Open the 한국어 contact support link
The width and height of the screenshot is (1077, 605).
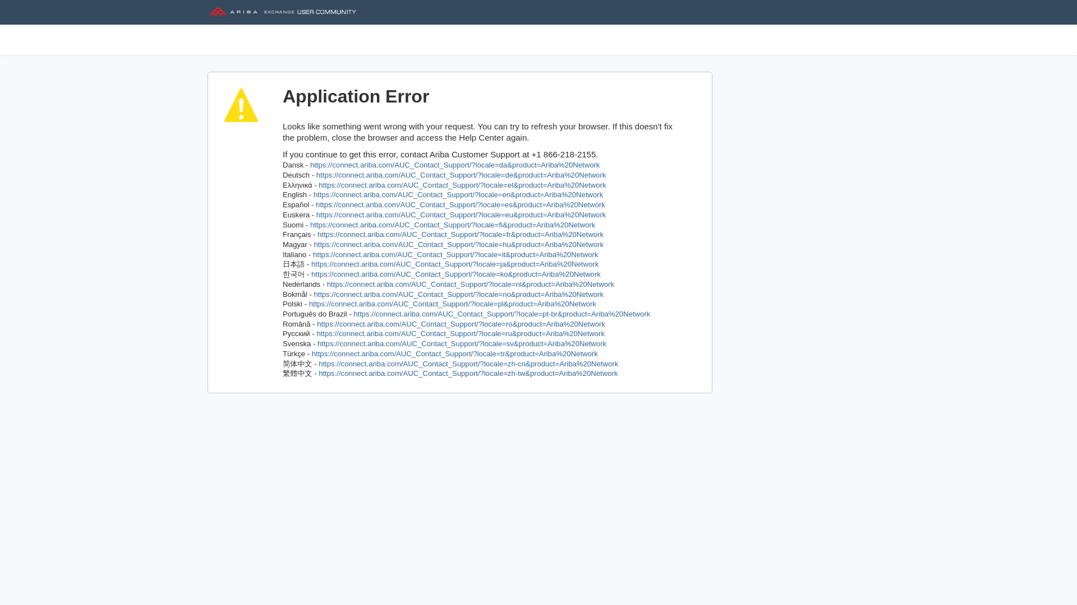456,274
